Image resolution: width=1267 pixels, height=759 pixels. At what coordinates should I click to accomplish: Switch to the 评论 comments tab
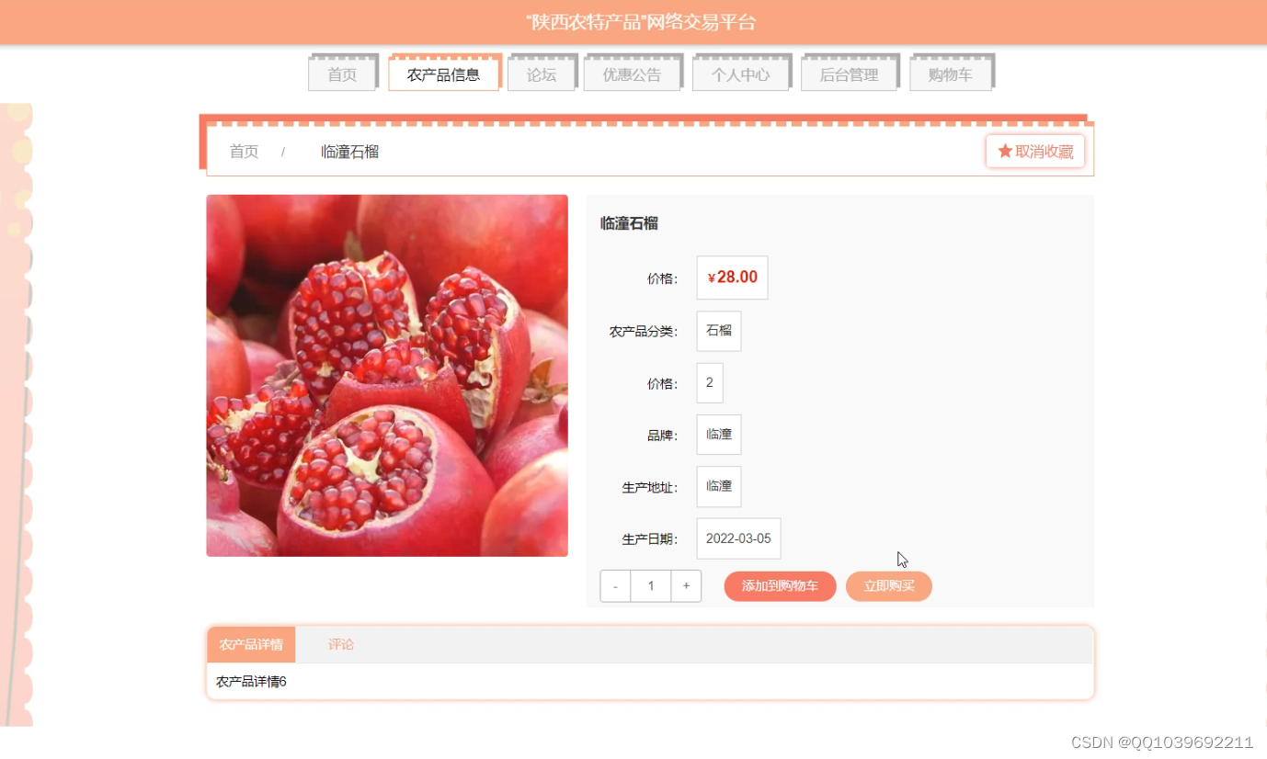pos(341,645)
